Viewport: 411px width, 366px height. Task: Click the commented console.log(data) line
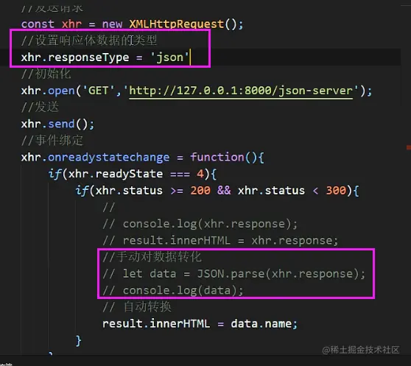tap(173, 291)
